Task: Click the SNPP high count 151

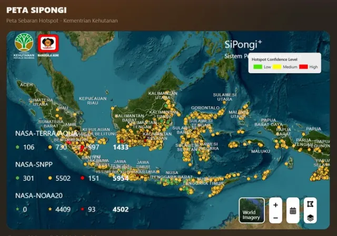Action: [x=94, y=178]
